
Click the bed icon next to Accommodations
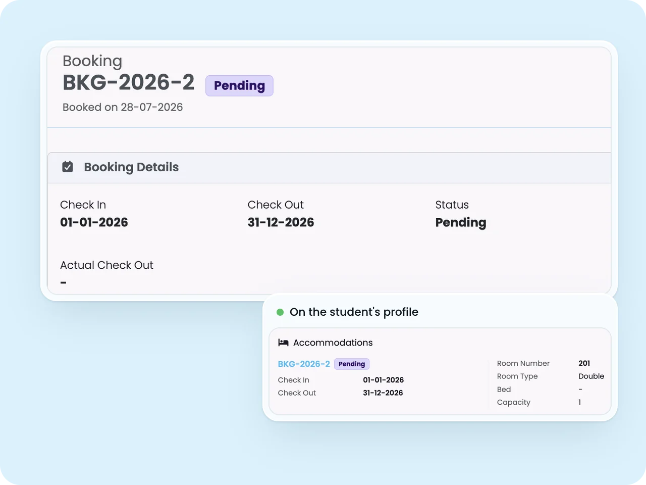[x=283, y=343]
